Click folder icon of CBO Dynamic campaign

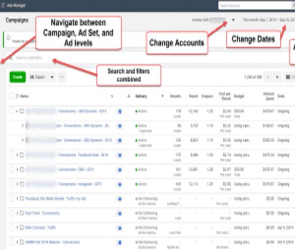22,111
